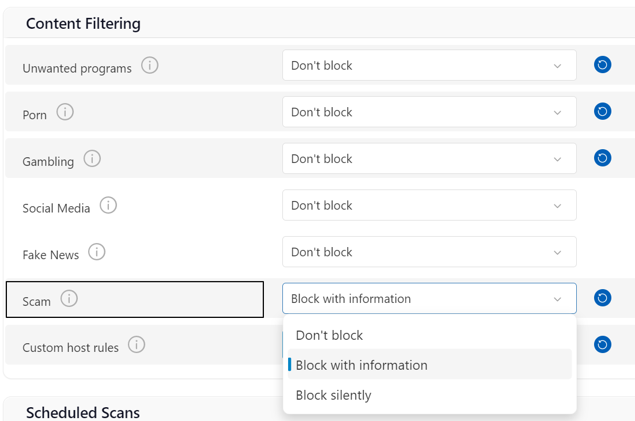Choose "Don't block" from the open list
This screenshot has width=635, height=421.
[330, 335]
